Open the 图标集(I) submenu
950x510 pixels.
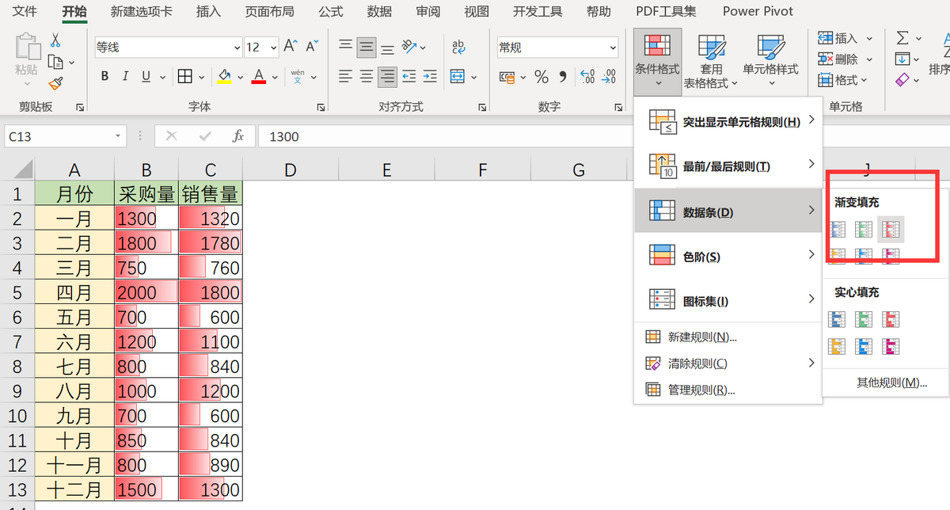(728, 300)
